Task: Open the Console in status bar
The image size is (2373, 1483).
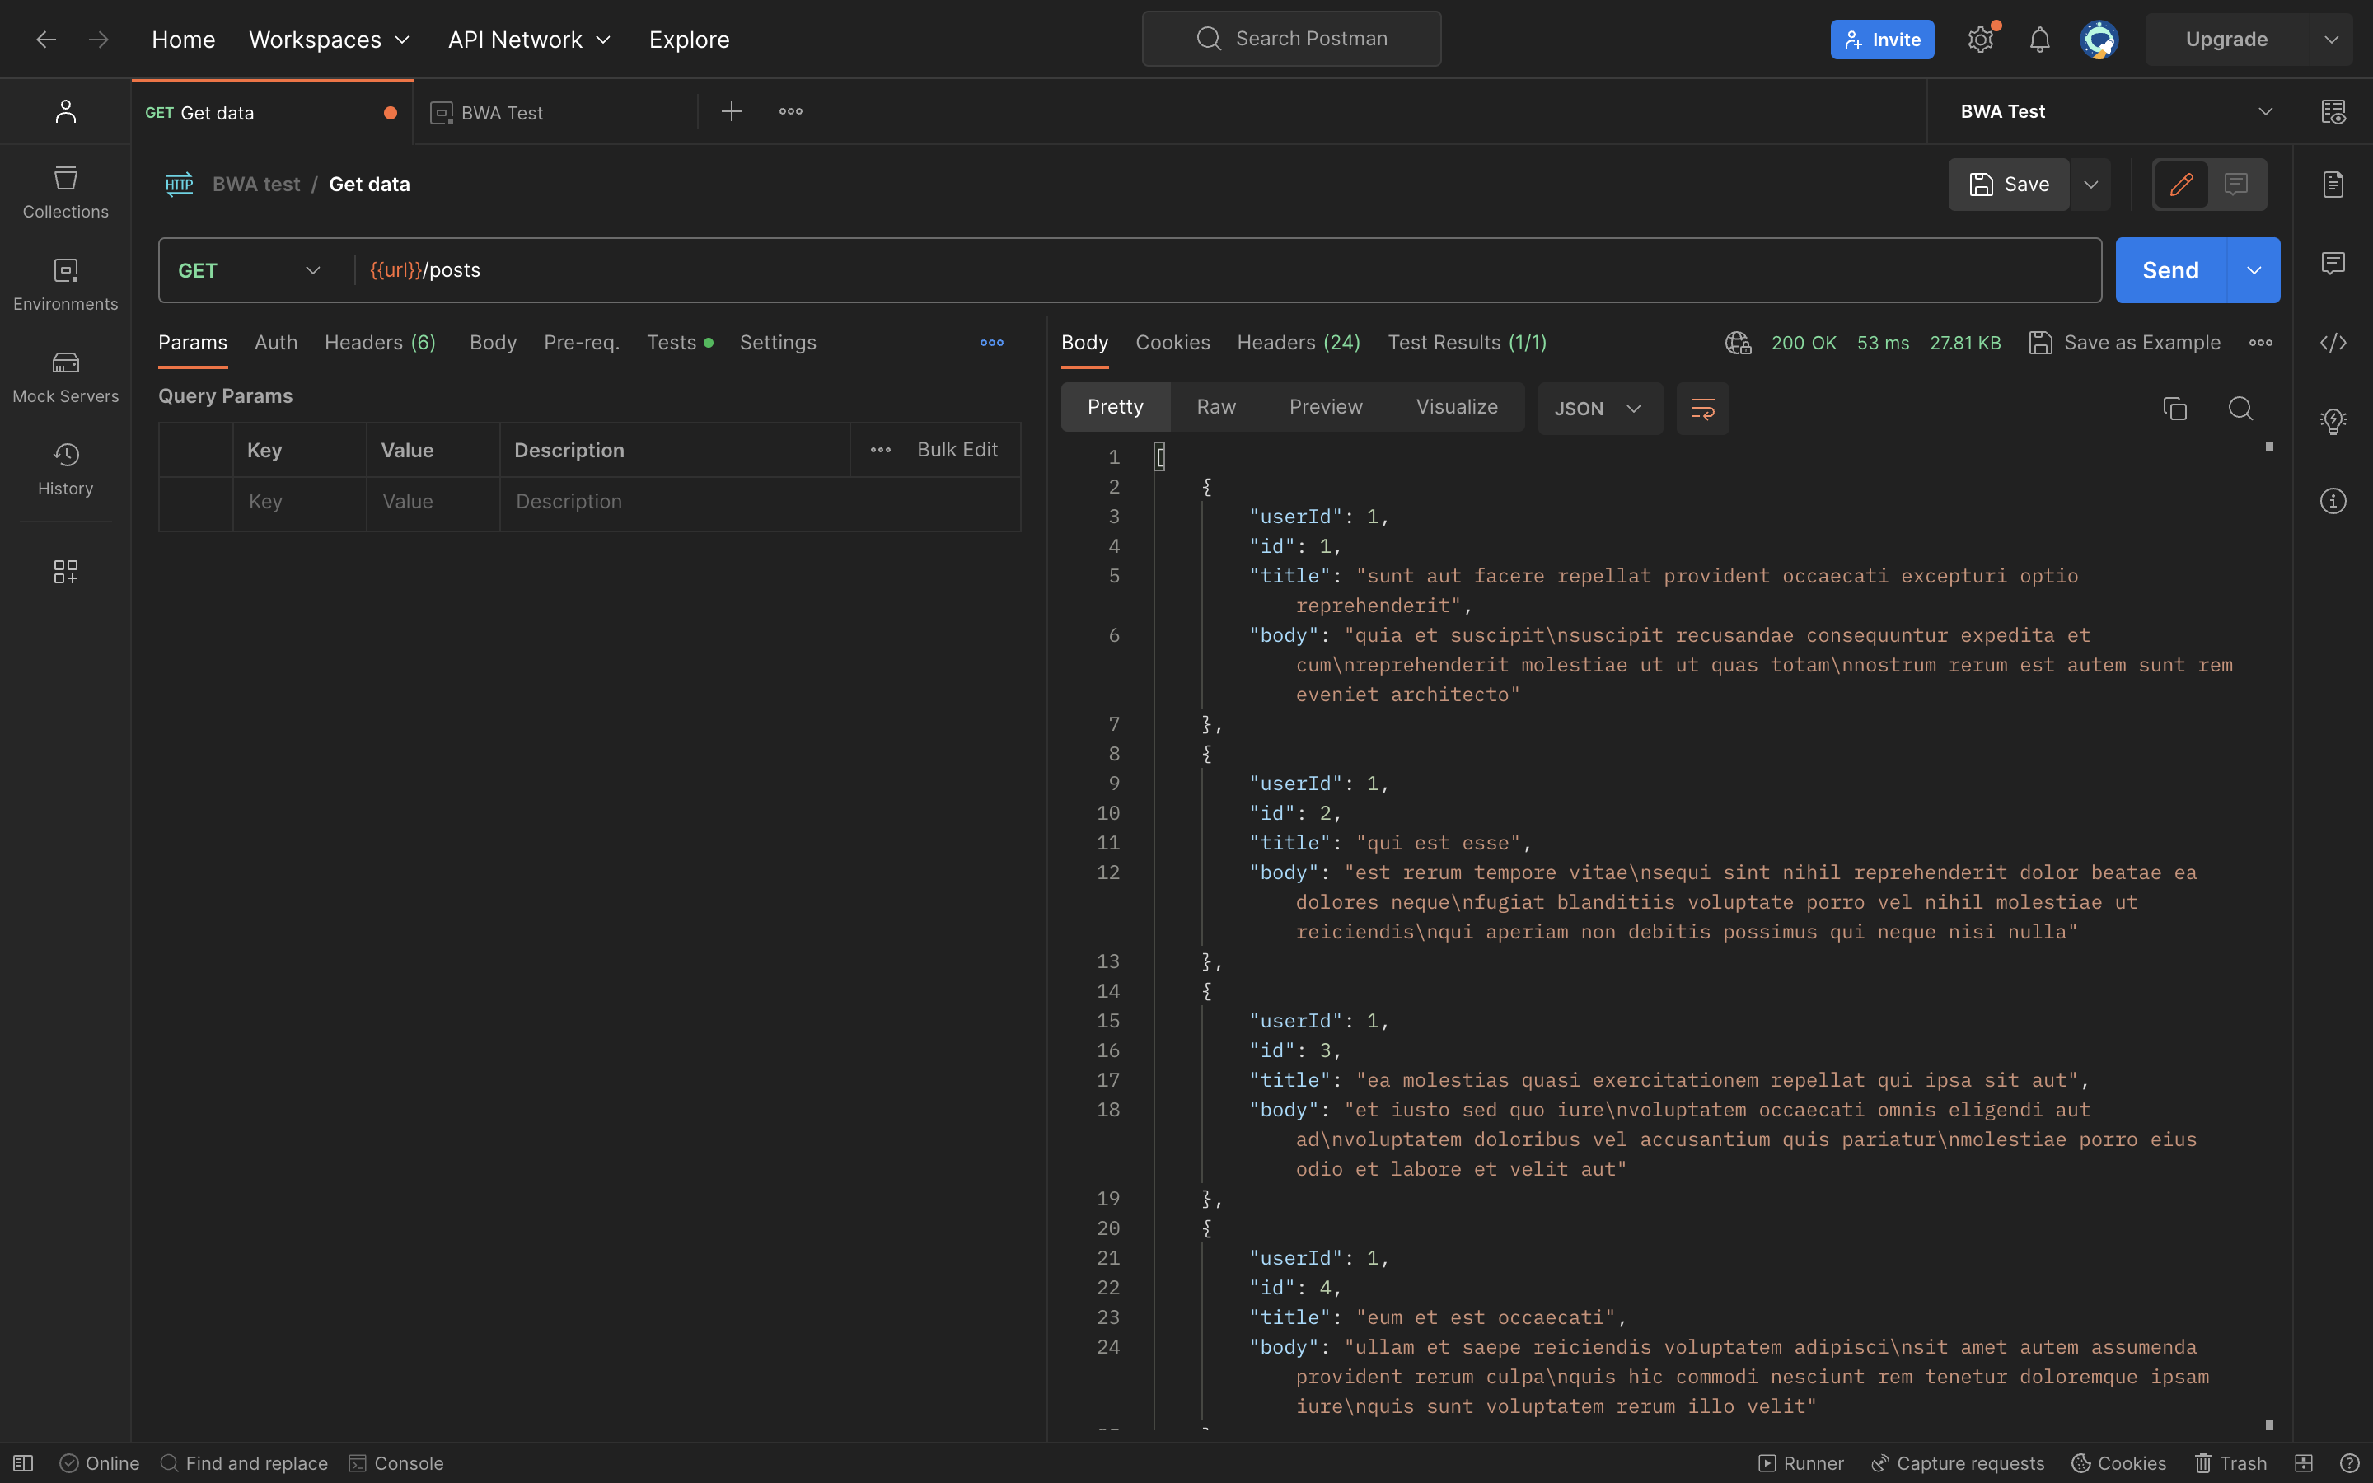Action: [397, 1463]
